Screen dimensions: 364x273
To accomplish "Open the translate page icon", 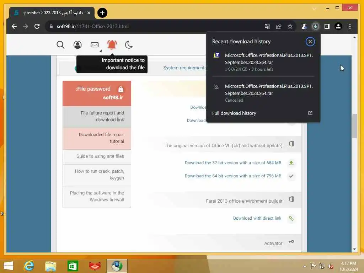I will click(267, 26).
